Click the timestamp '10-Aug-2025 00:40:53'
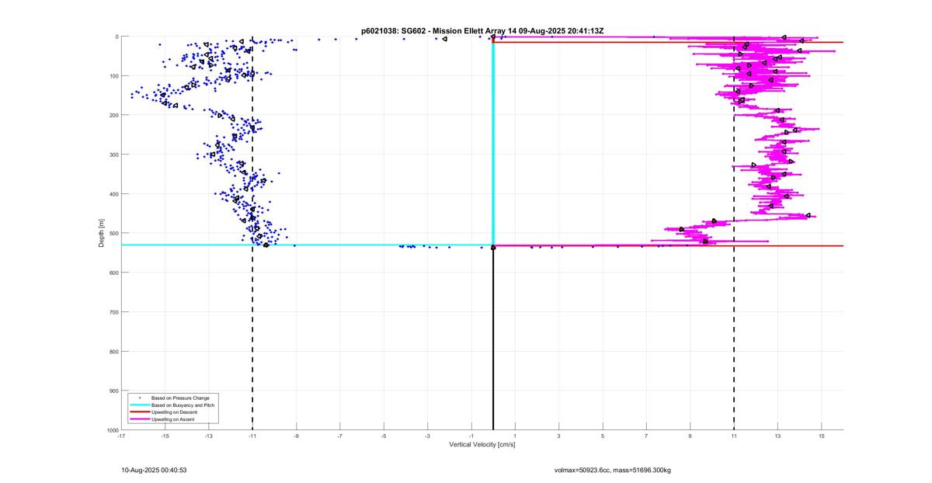 point(154,470)
